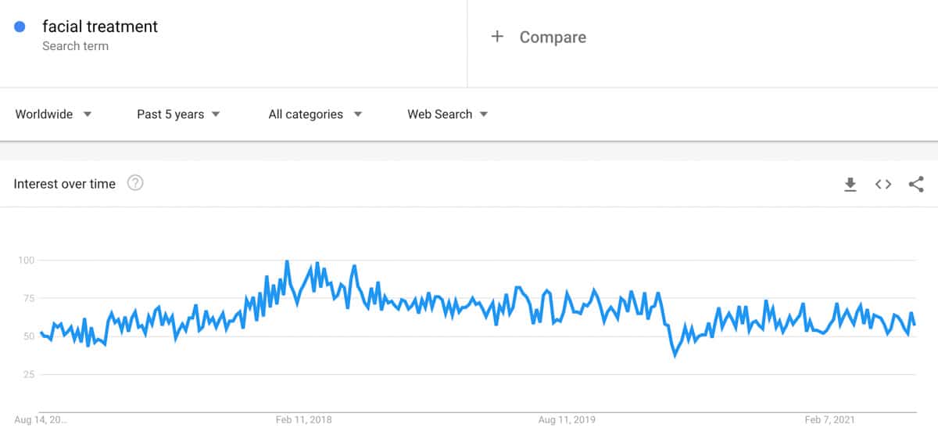Edit the facial treatment search term
The image size is (938, 435).
(x=100, y=27)
